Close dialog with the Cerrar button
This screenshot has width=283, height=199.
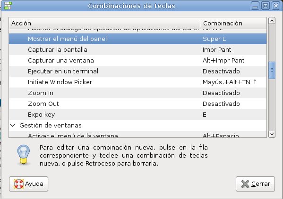[x=255, y=184]
